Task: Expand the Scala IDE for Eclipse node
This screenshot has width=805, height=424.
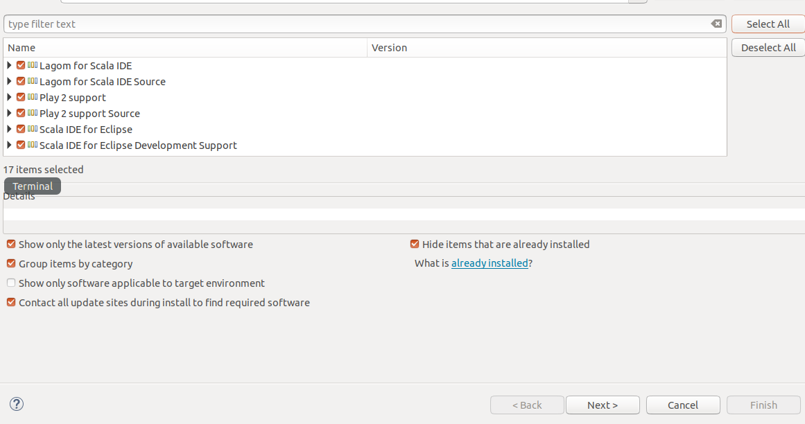Action: (9, 129)
